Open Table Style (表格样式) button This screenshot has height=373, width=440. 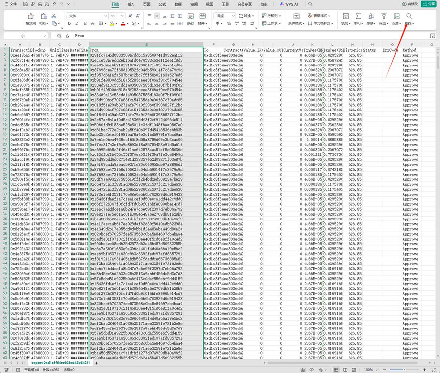tap(319, 16)
